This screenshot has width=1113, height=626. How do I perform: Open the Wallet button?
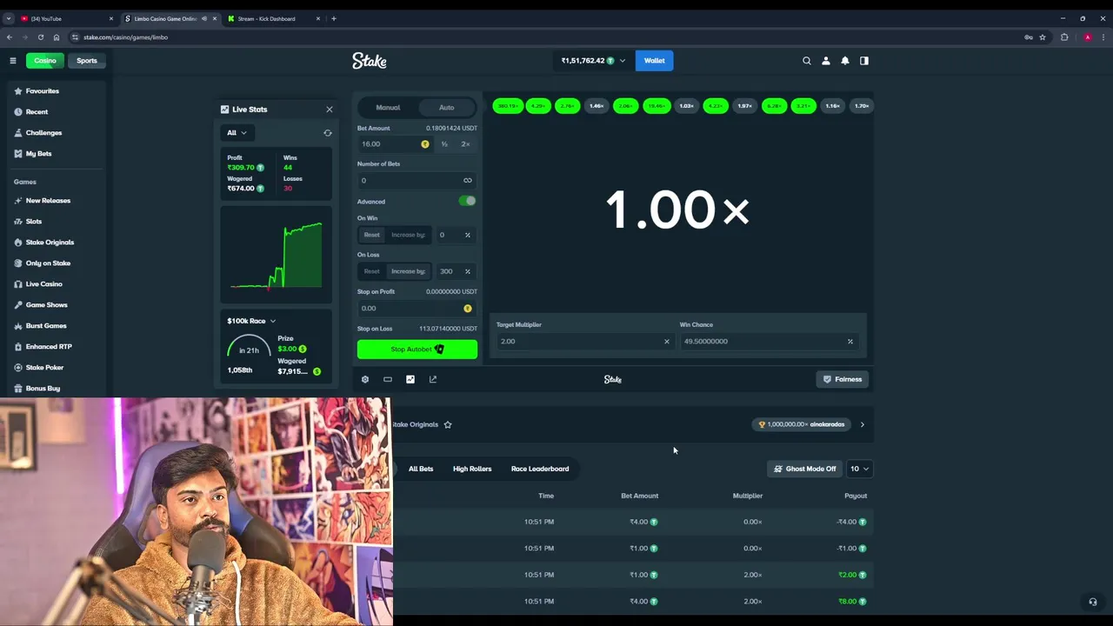click(655, 61)
